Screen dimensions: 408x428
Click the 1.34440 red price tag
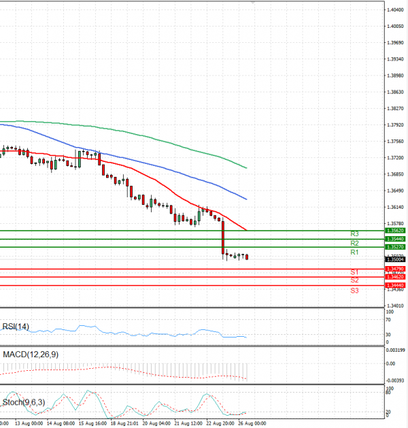(395, 285)
